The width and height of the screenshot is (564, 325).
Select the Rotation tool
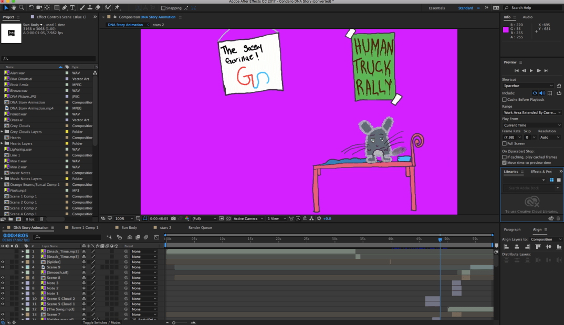coord(32,8)
